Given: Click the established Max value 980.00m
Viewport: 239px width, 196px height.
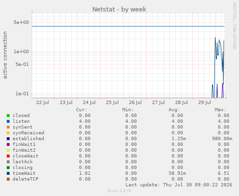Looking at the screenshot, I should coord(222,139).
